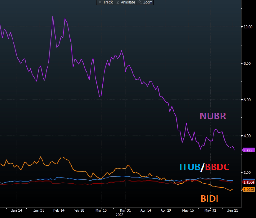
Task: Click the Jan 31 date label
Action: tap(39, 210)
